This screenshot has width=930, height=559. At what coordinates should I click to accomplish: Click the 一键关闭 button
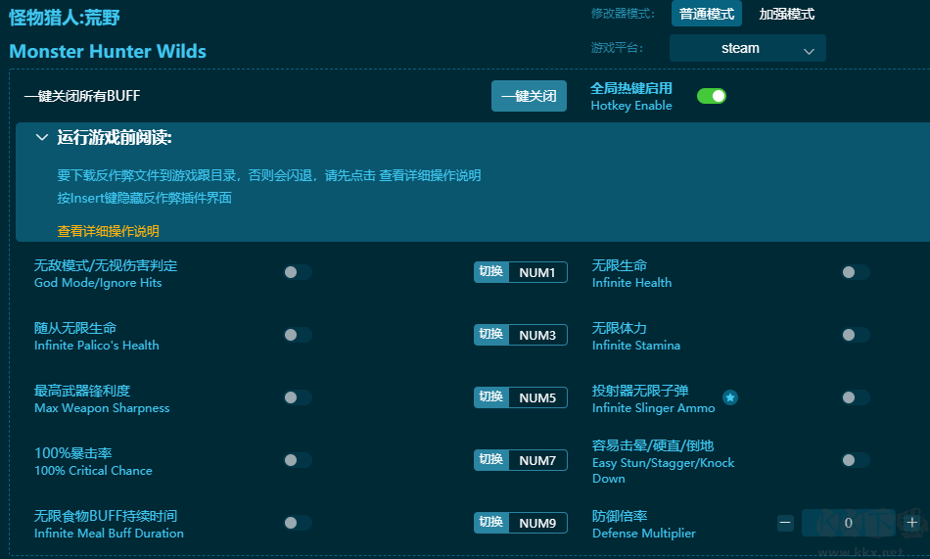[529, 96]
